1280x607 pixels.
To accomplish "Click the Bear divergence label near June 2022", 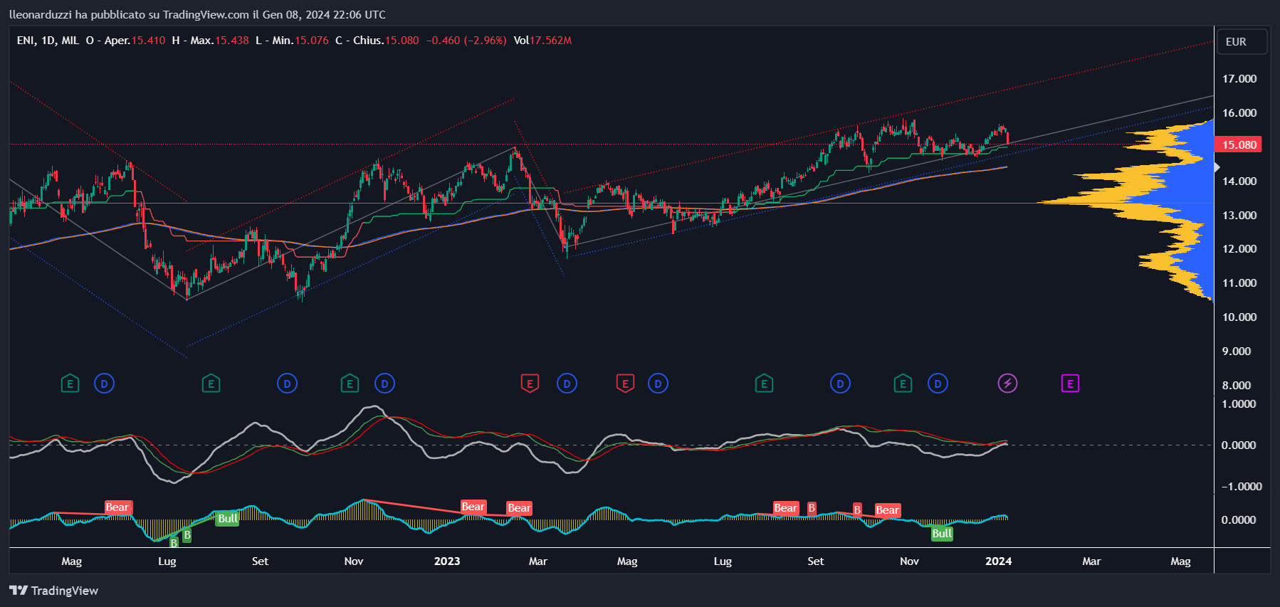I will point(117,507).
